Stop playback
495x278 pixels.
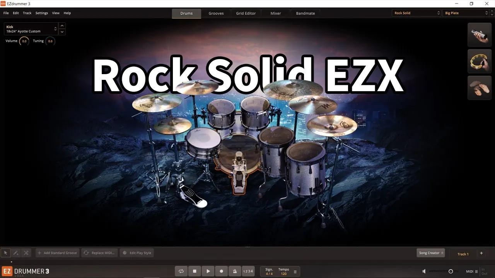[195, 271]
